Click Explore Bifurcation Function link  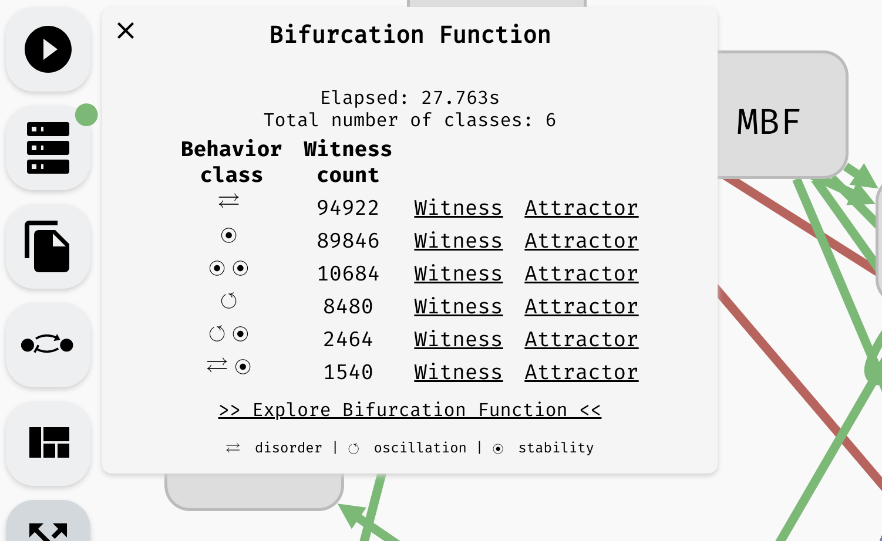pyautogui.click(x=410, y=410)
